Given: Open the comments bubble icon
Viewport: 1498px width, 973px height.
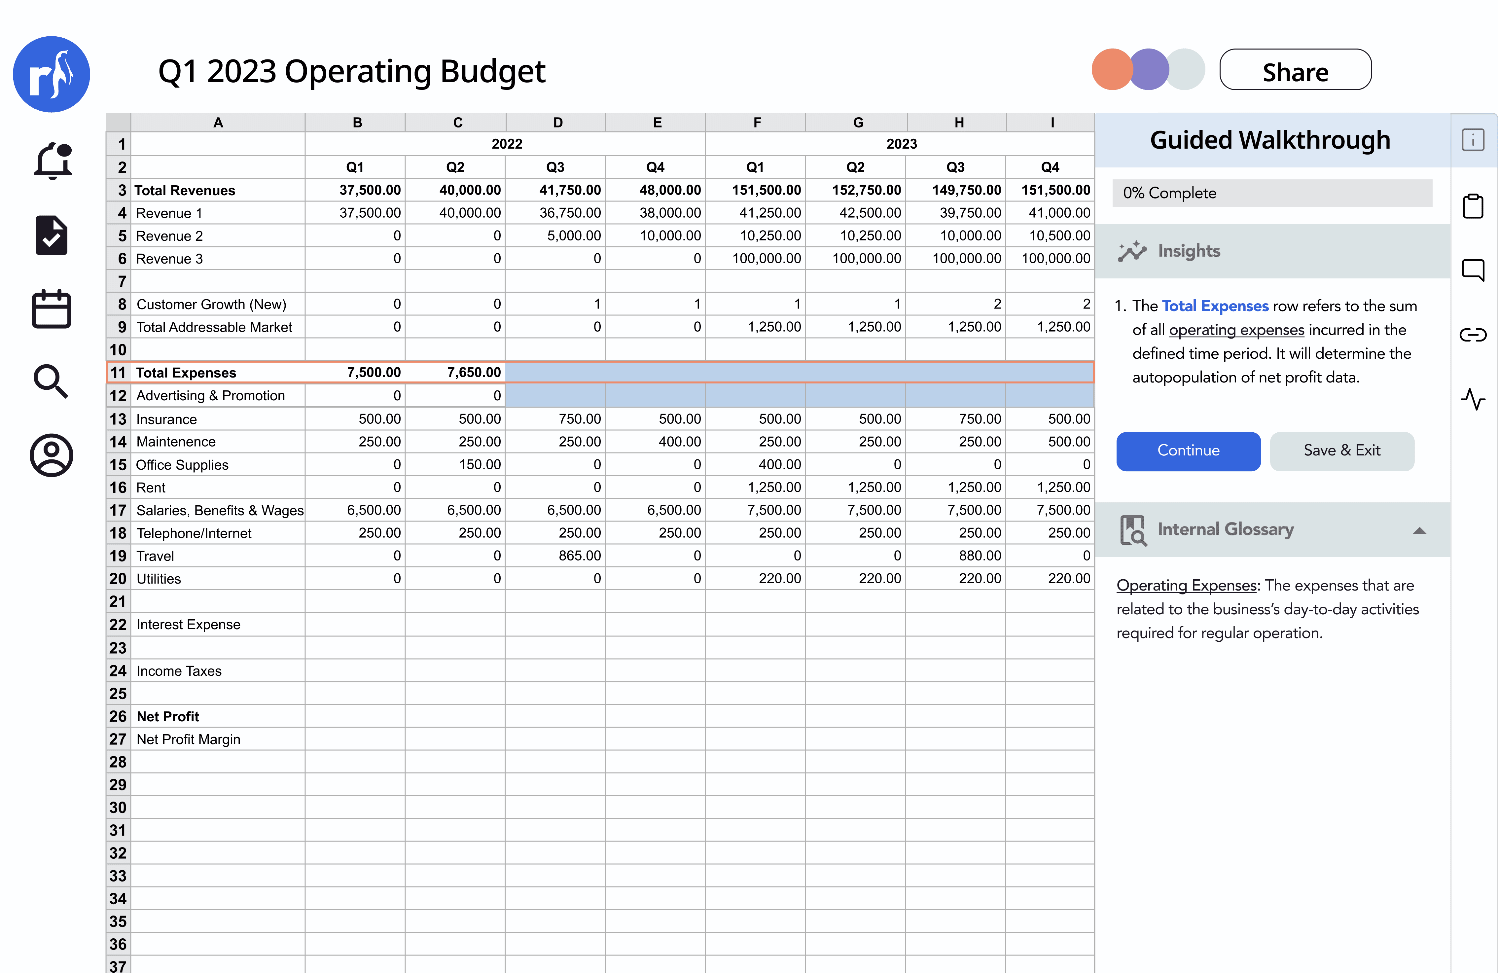Looking at the screenshot, I should coord(1473,270).
